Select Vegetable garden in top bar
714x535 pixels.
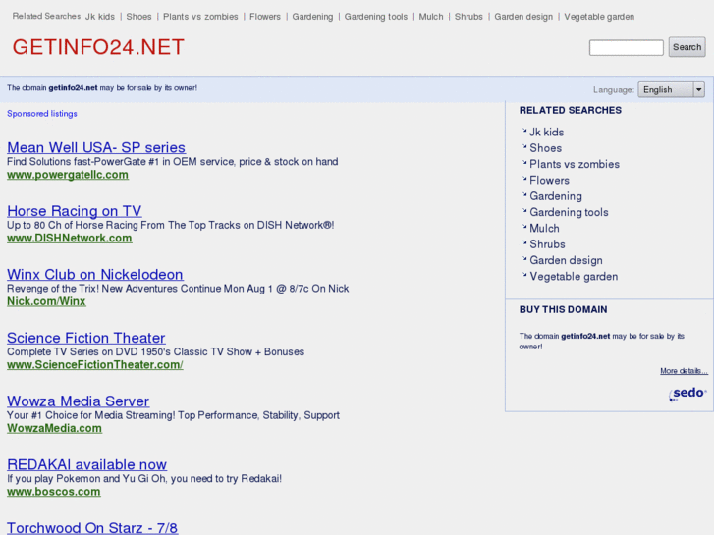click(599, 17)
